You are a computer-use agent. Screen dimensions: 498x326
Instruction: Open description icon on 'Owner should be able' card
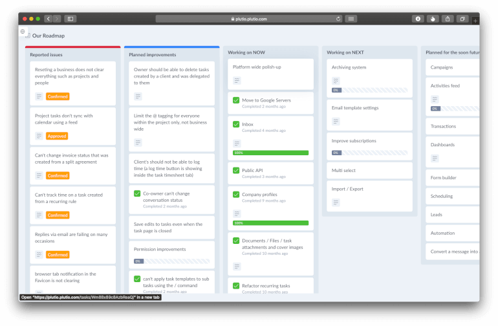pyautogui.click(x=138, y=96)
